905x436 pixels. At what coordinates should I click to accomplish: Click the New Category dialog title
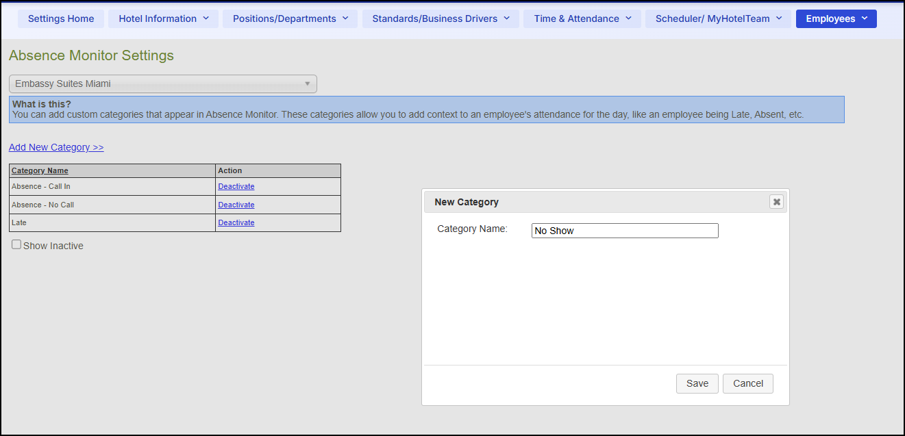click(467, 202)
